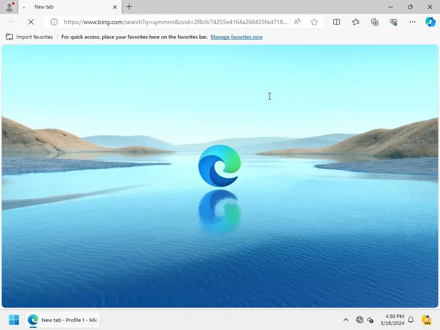Open Collections panel
This screenshot has height=330, width=440.
click(375, 22)
